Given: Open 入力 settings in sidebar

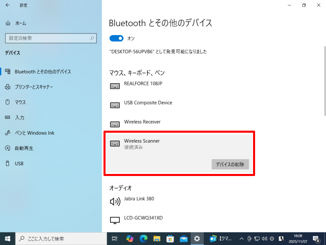Looking at the screenshot, I should coord(20,118).
